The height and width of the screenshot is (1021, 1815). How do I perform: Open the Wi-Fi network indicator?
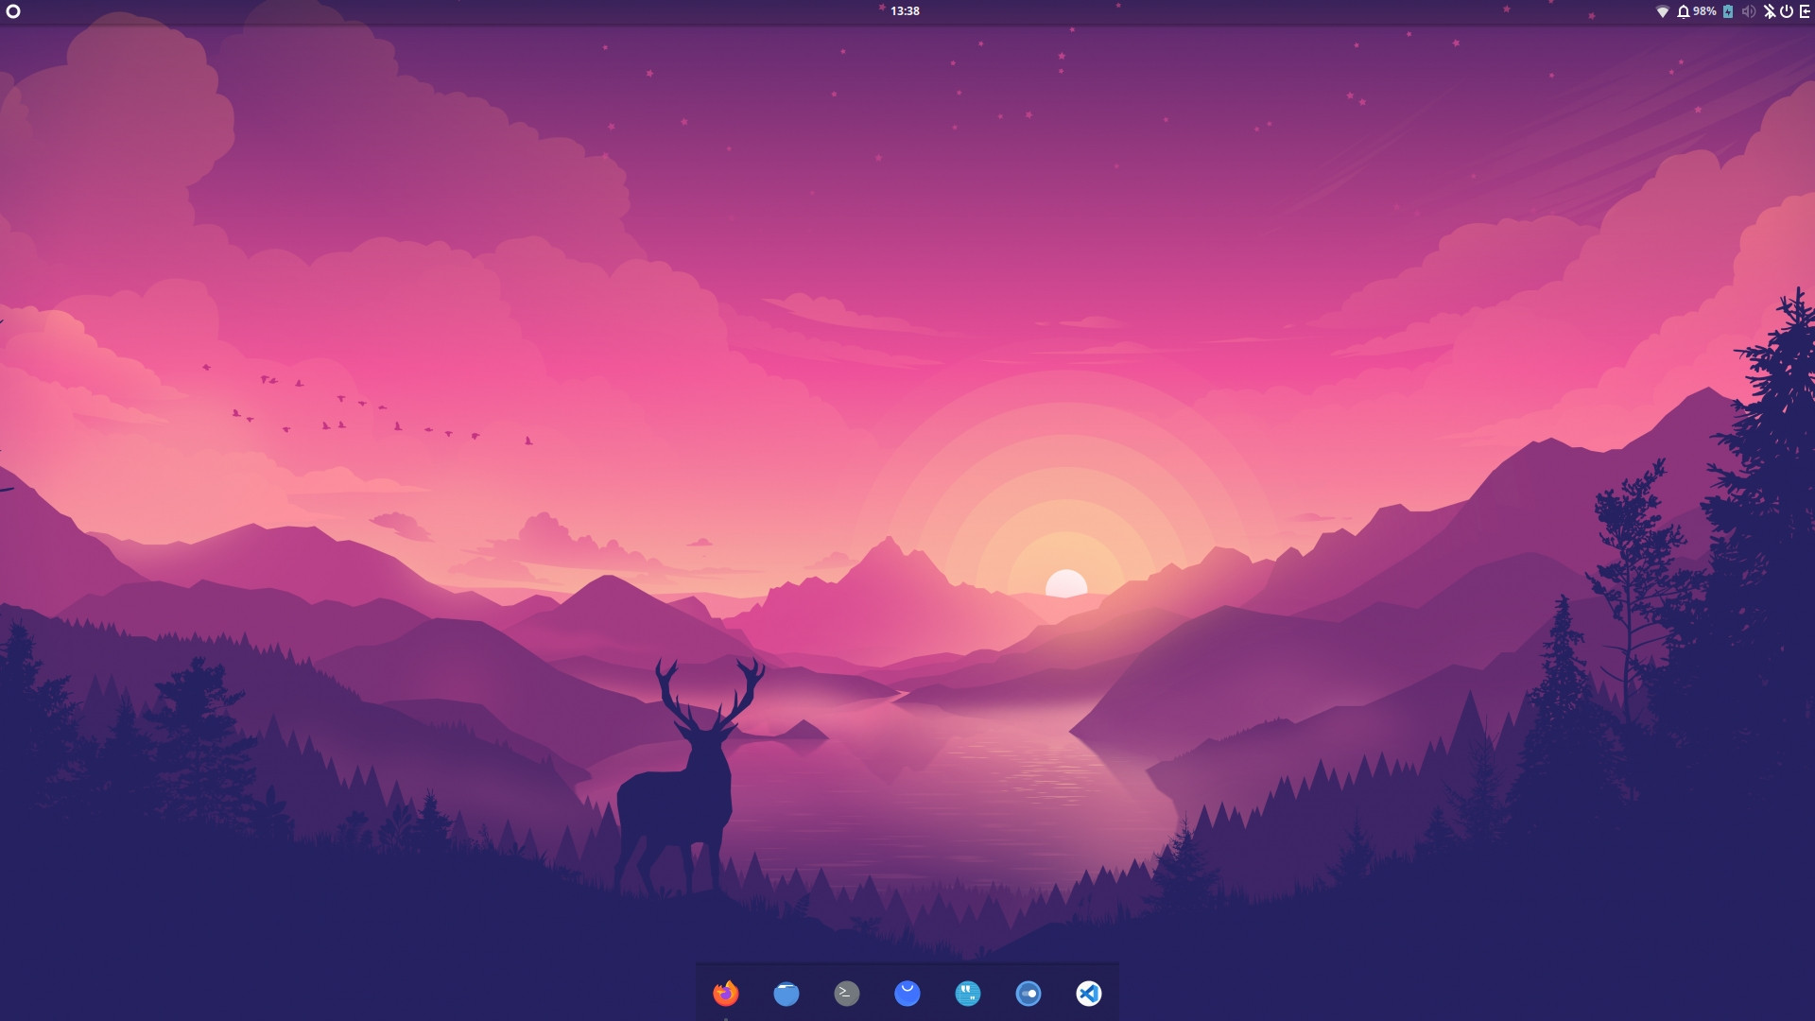coord(1662,11)
